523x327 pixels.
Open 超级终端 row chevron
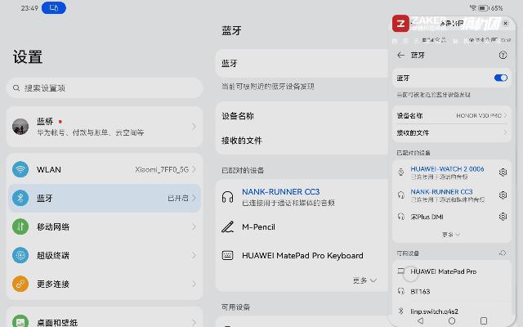(194, 256)
